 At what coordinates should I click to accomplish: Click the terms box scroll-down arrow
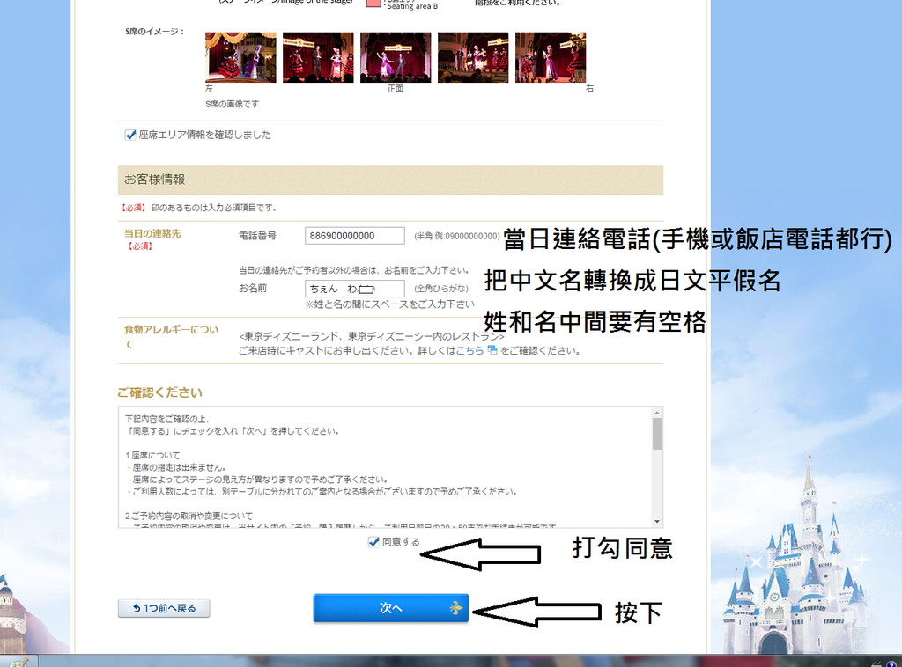(x=657, y=522)
